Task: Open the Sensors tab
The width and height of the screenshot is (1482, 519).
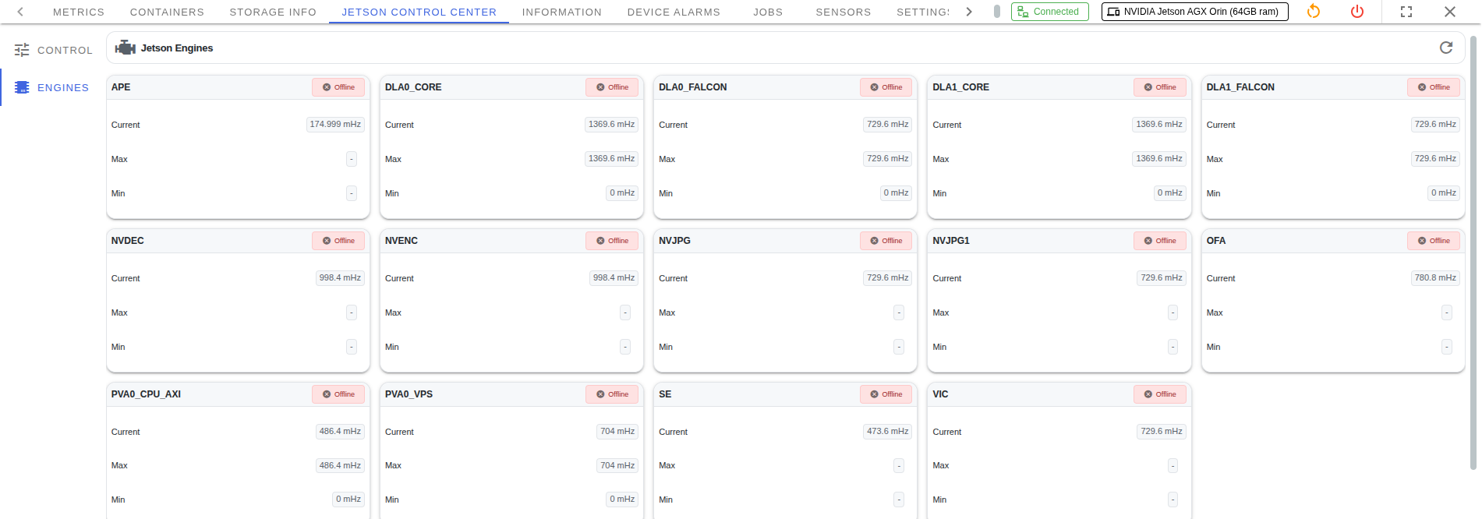Action: click(843, 12)
